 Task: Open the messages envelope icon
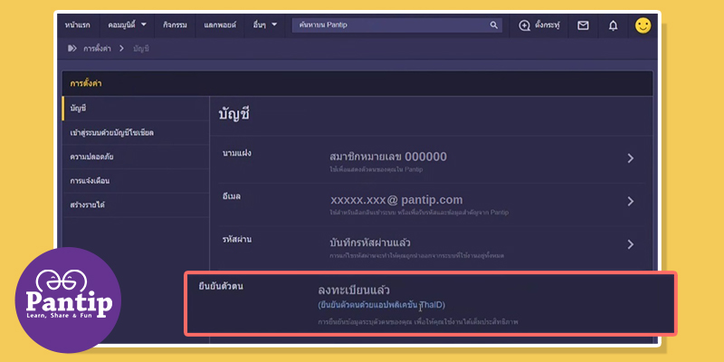[583, 25]
